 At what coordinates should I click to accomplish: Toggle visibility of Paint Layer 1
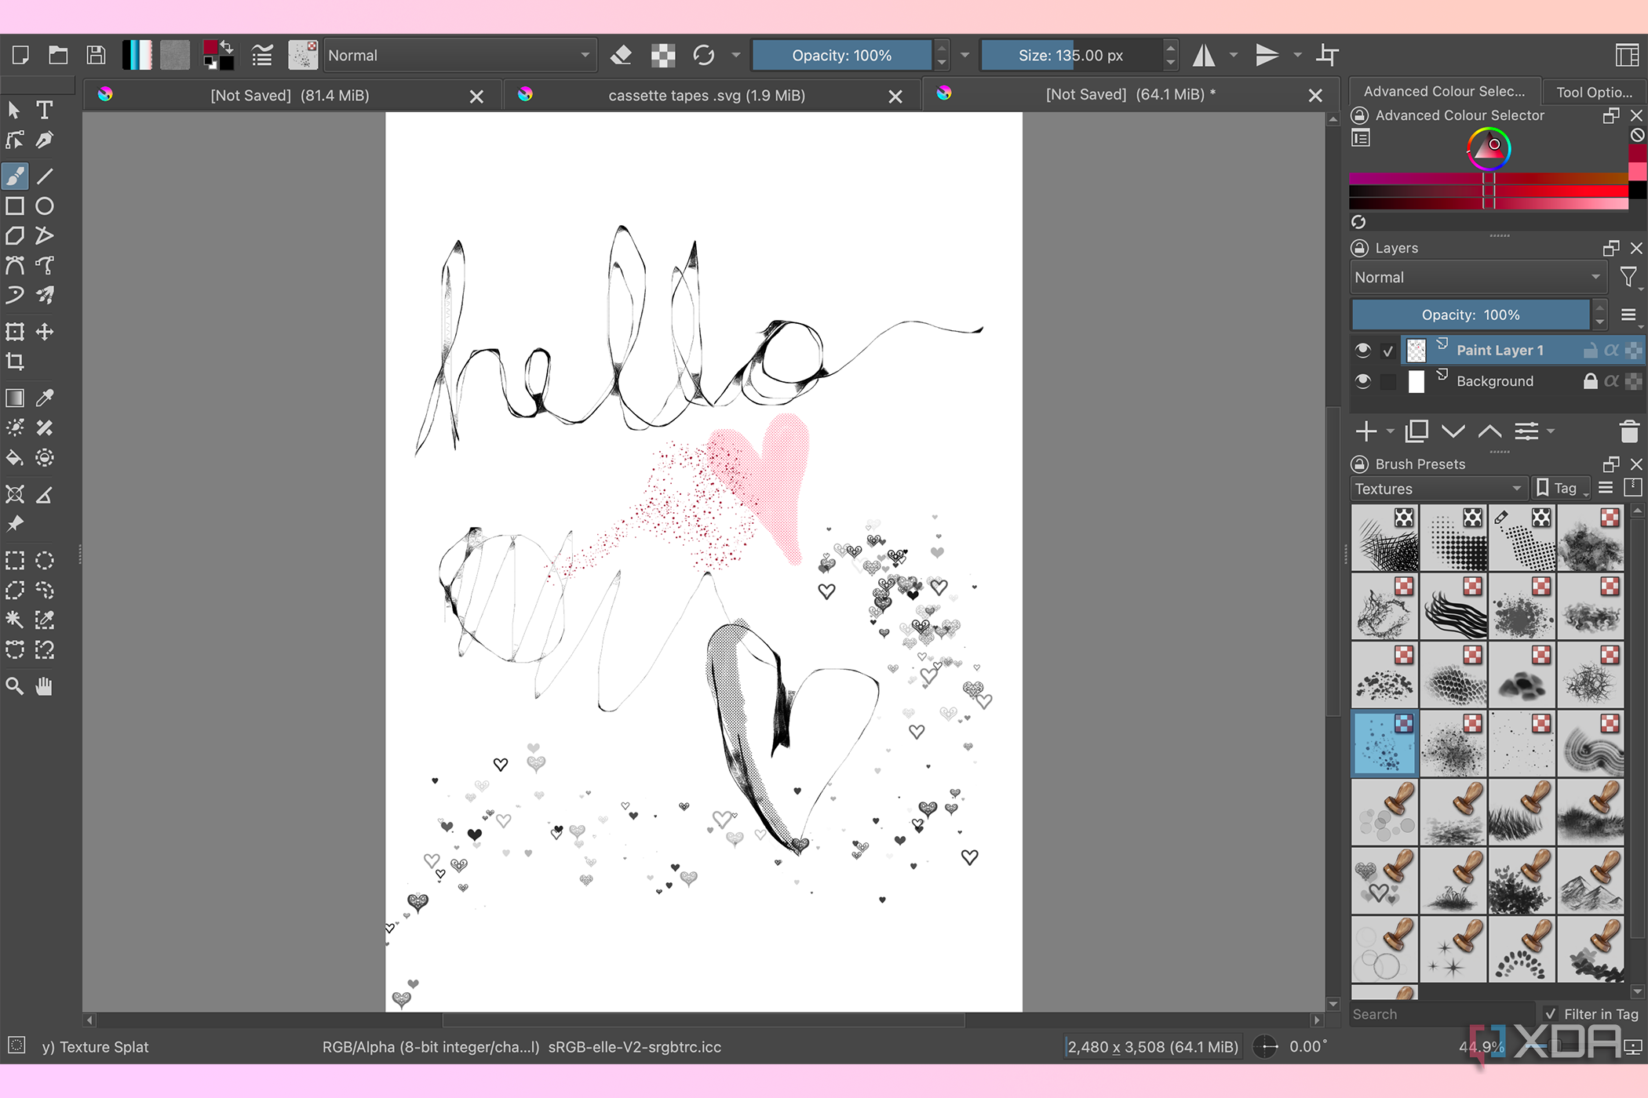tap(1363, 350)
